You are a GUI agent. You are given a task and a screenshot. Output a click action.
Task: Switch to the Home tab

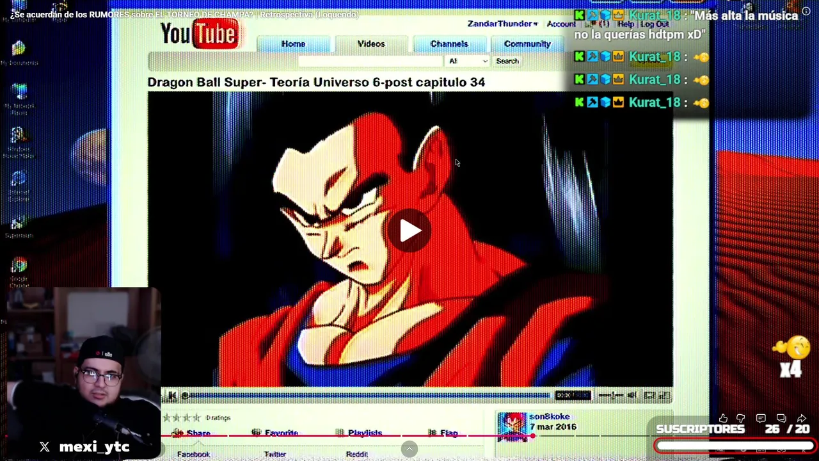pos(293,44)
